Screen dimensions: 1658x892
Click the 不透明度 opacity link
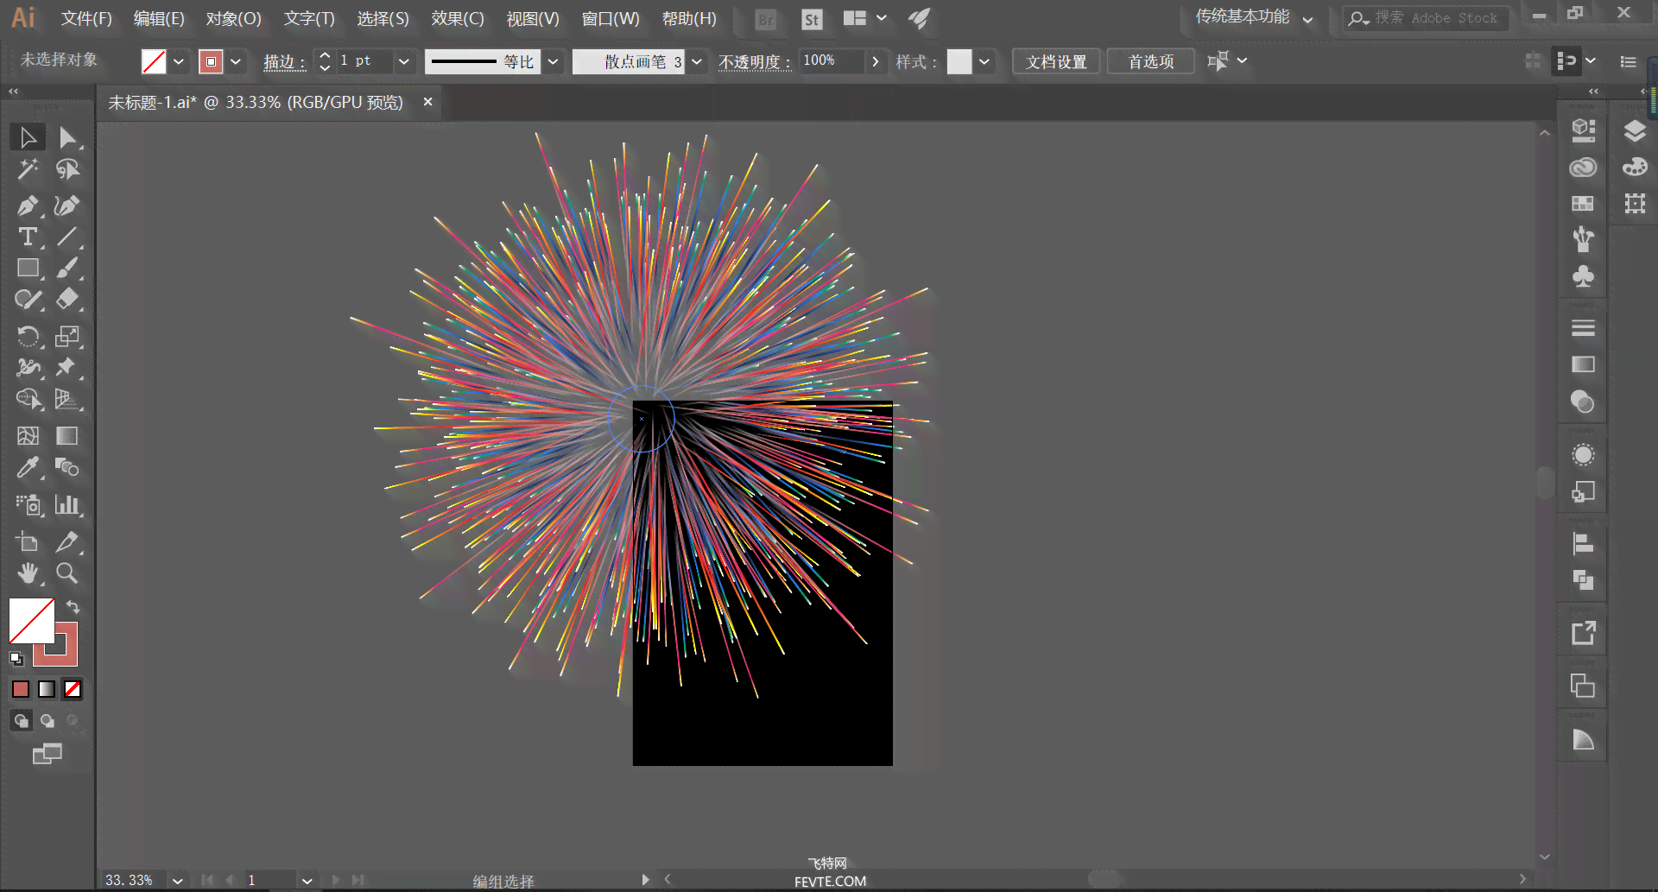(x=755, y=62)
